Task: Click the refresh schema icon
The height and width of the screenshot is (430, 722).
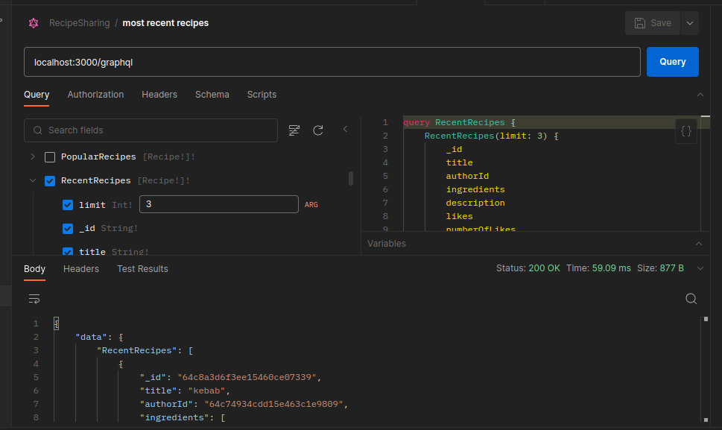Action: click(317, 130)
